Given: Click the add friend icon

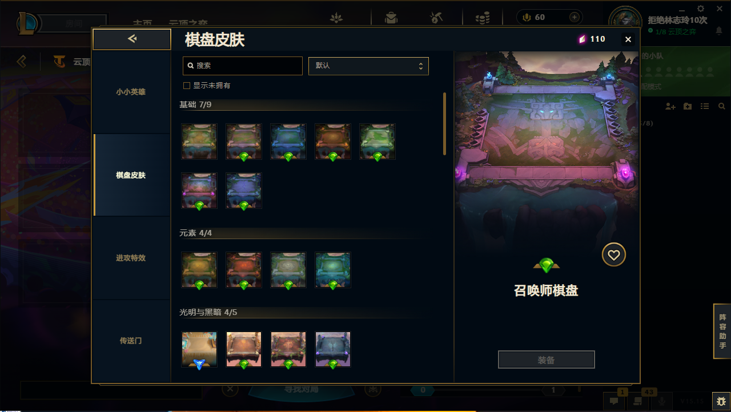Looking at the screenshot, I should [x=670, y=106].
